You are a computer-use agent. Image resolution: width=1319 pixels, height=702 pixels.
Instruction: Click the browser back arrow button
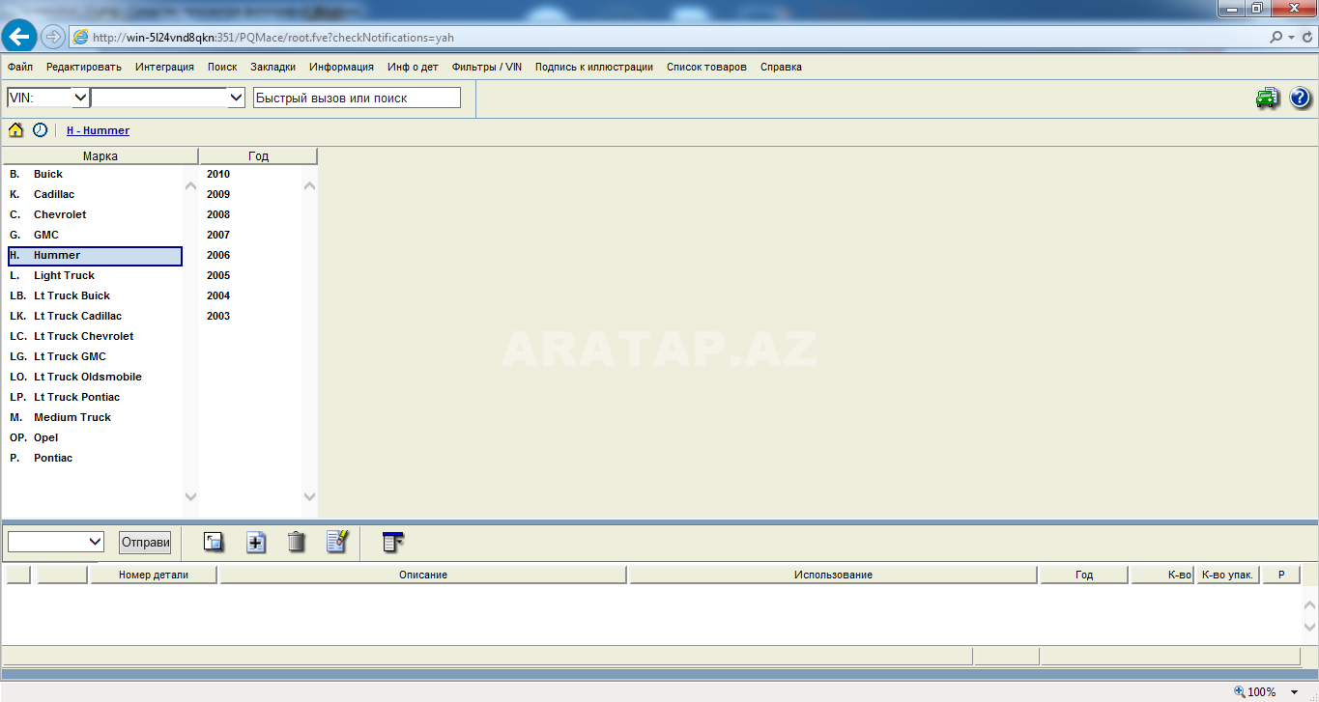click(x=19, y=37)
